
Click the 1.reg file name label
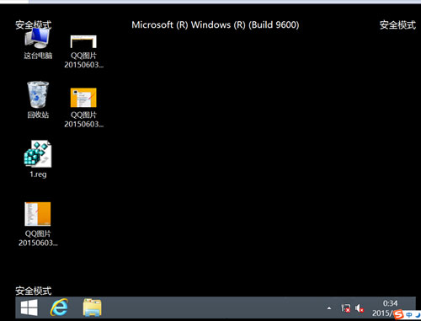click(38, 174)
